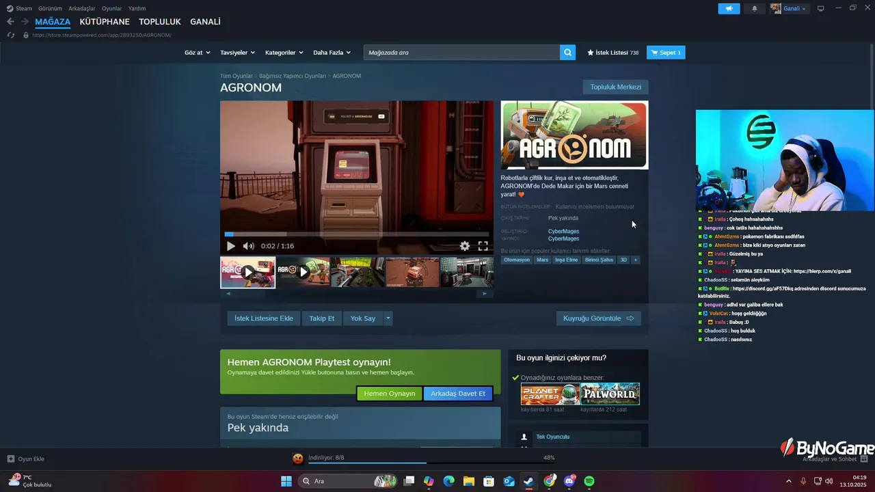Click the Hemen Oynayın button

tap(390, 394)
